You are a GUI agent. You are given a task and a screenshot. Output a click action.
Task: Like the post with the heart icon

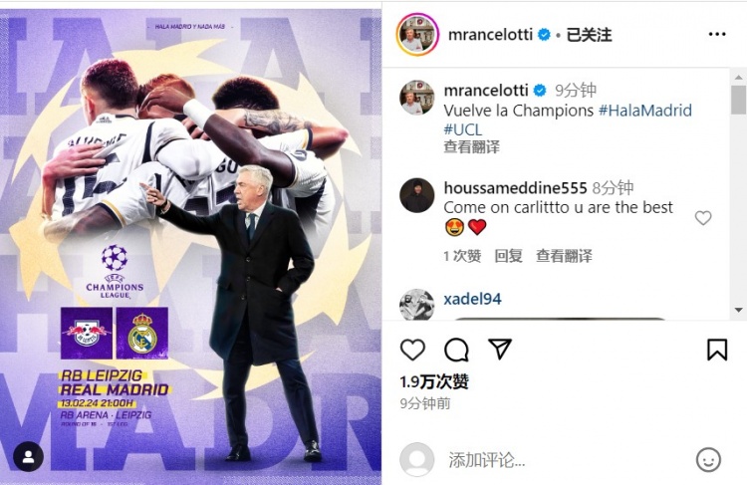(x=412, y=351)
